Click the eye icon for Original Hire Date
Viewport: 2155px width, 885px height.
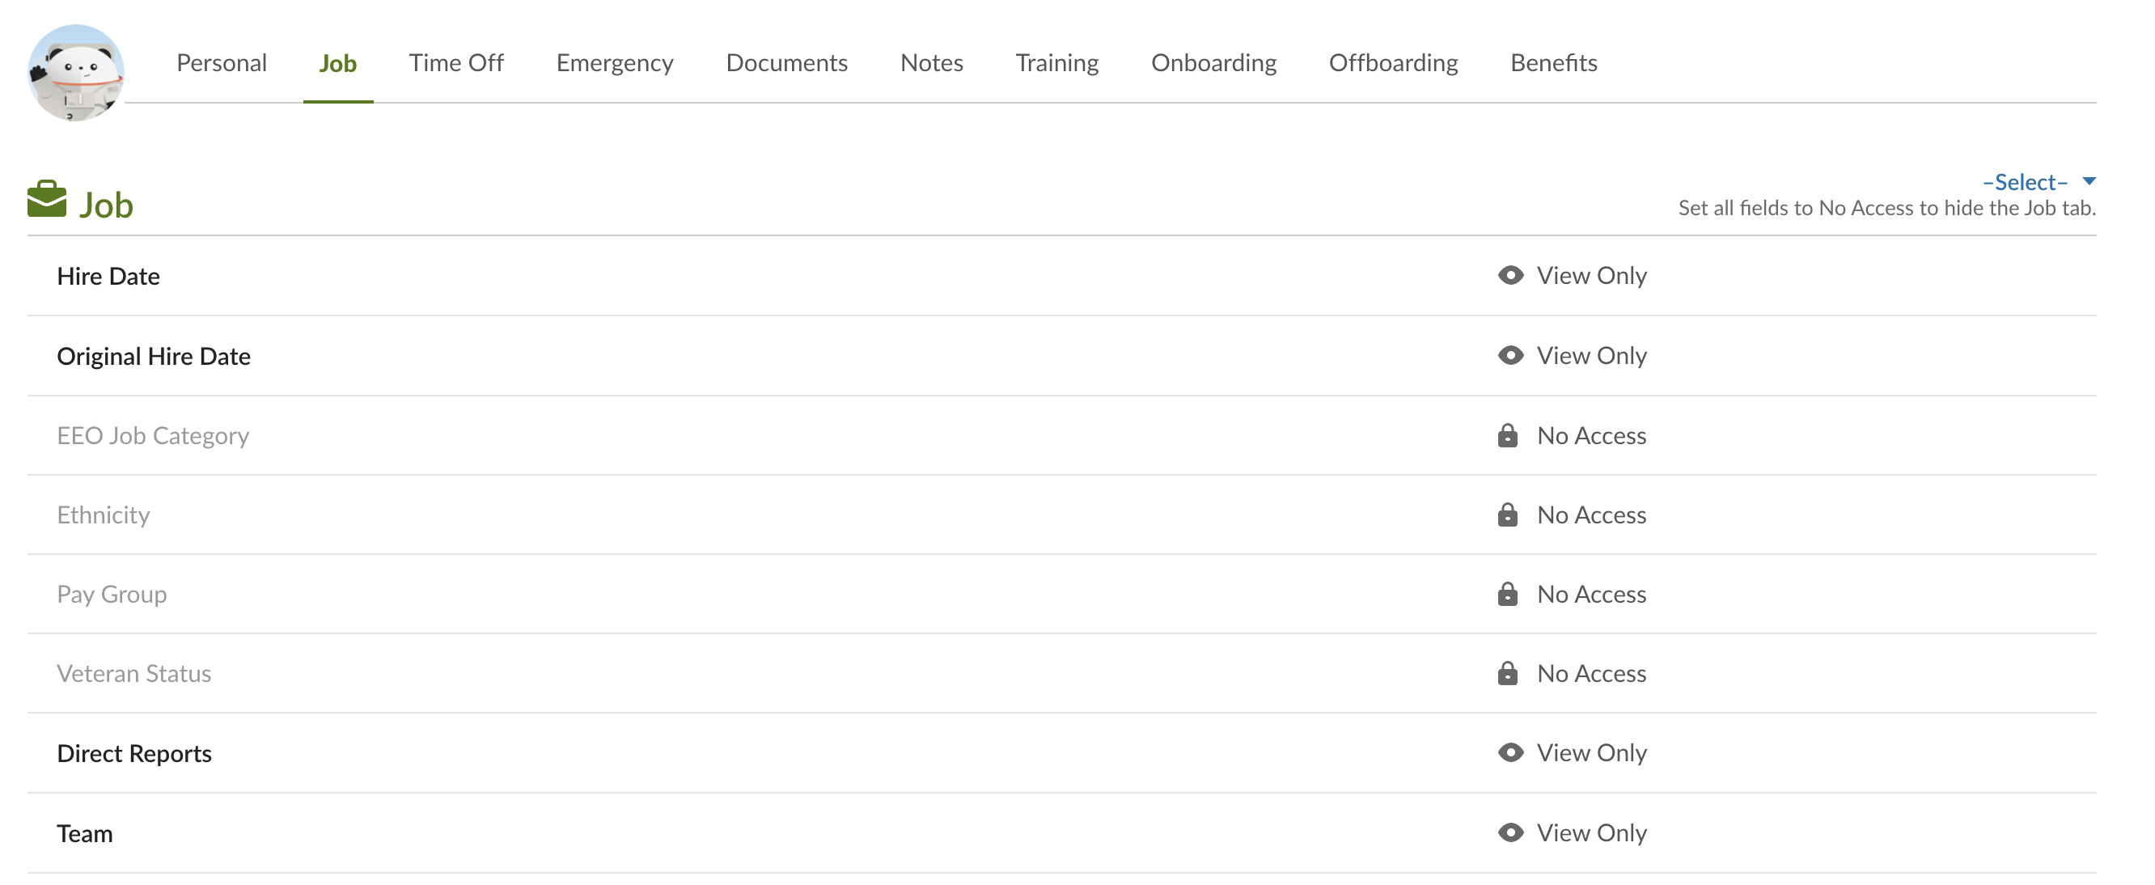point(1510,355)
